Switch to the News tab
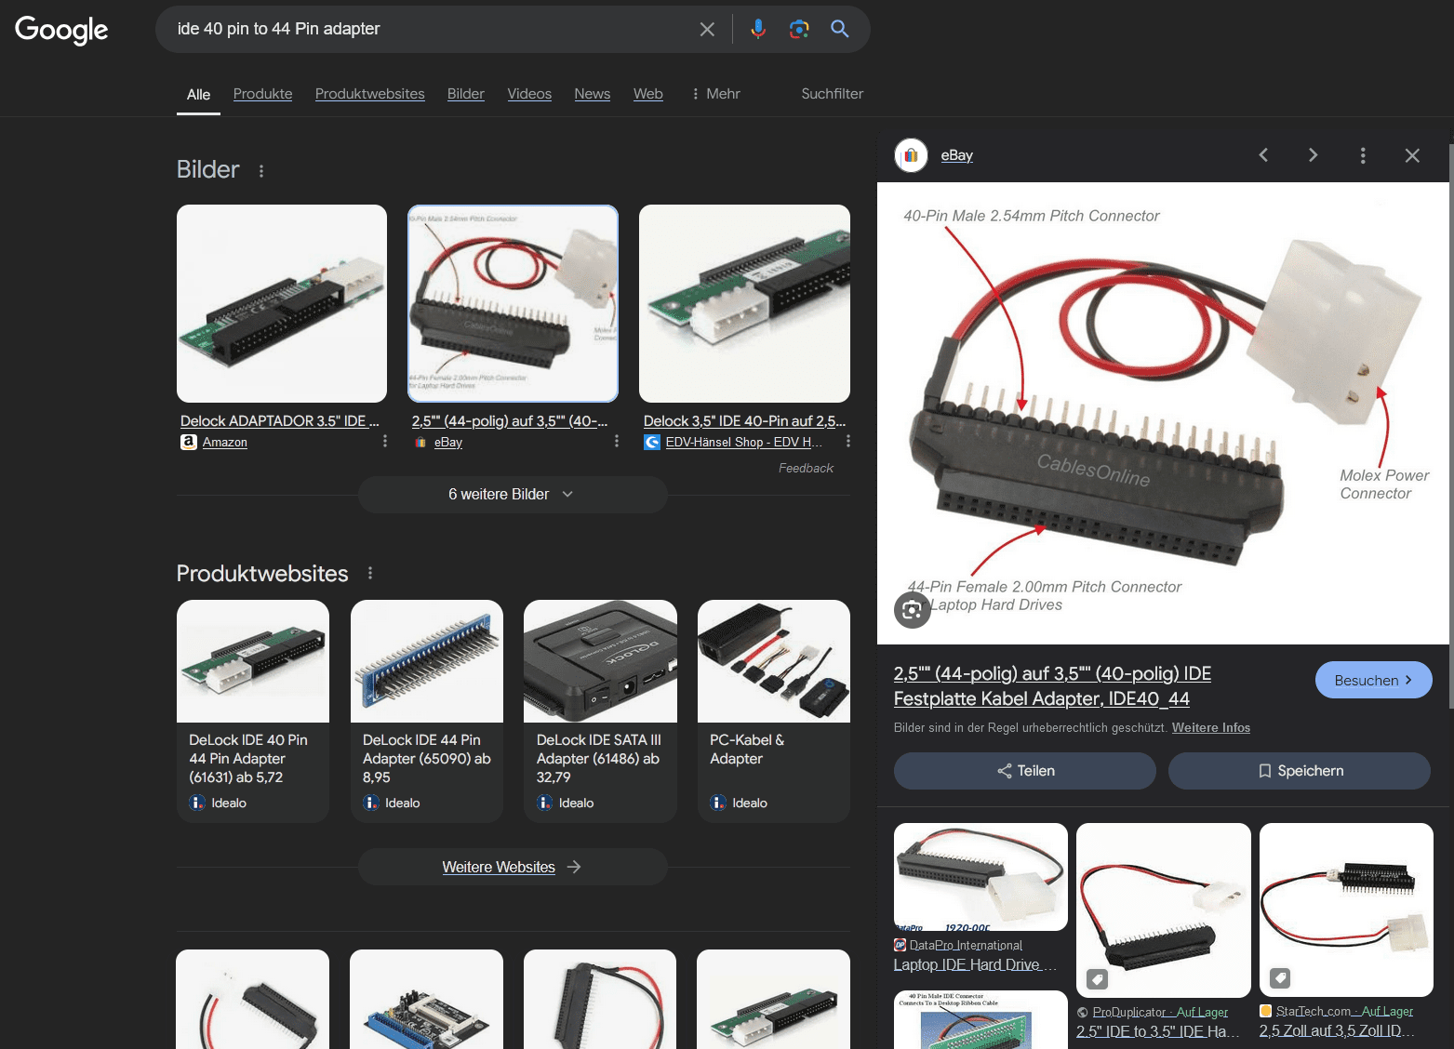1454x1049 pixels. click(593, 94)
